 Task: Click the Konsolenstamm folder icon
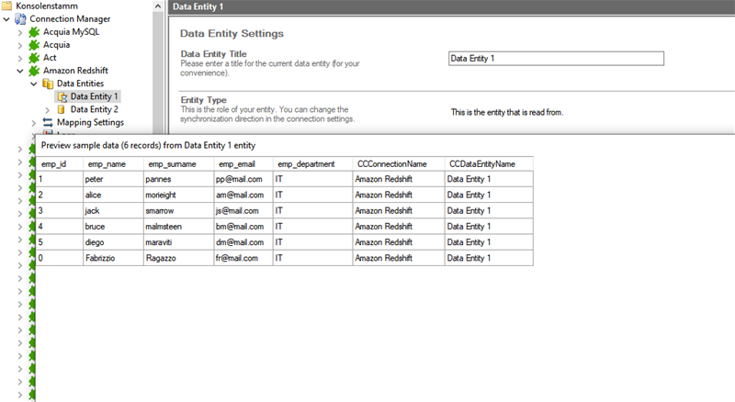point(8,6)
